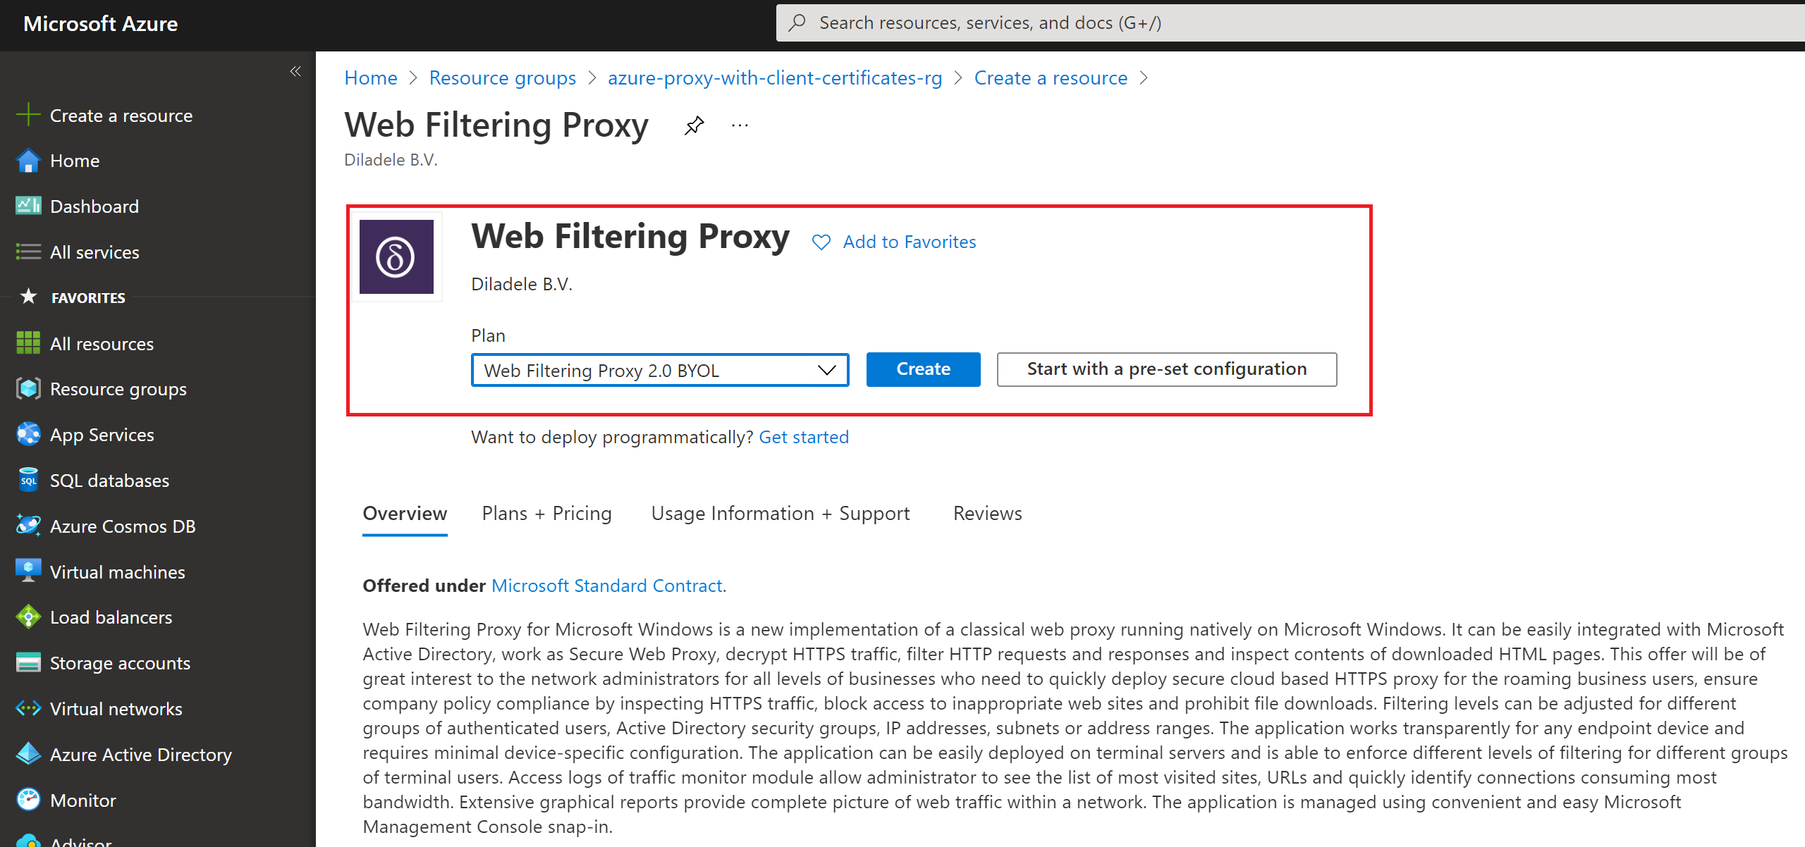Click the Web Filtering Proxy purple logo
This screenshot has width=1805, height=847.
click(x=396, y=256)
